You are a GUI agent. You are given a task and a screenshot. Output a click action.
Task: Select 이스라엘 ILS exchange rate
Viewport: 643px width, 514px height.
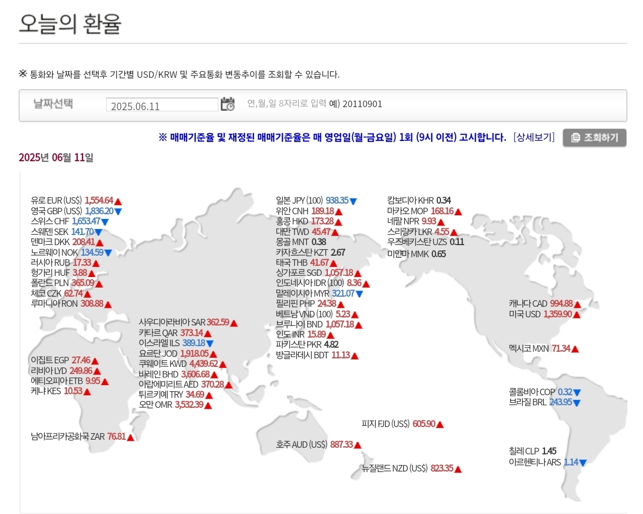pyautogui.click(x=176, y=343)
